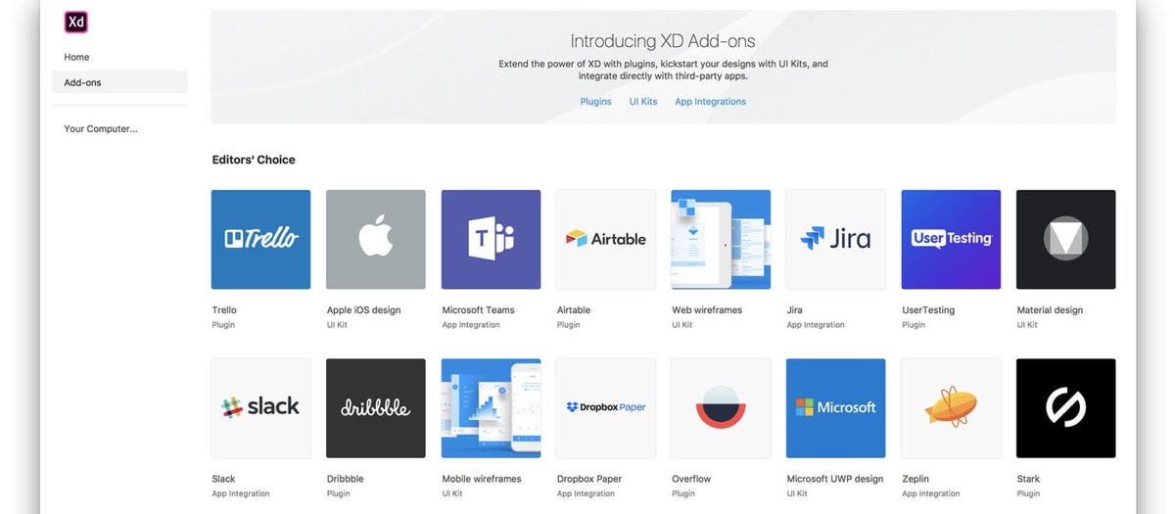Click the 'Airtable' name label
Screen dimensions: 1175x514
[x=574, y=310]
